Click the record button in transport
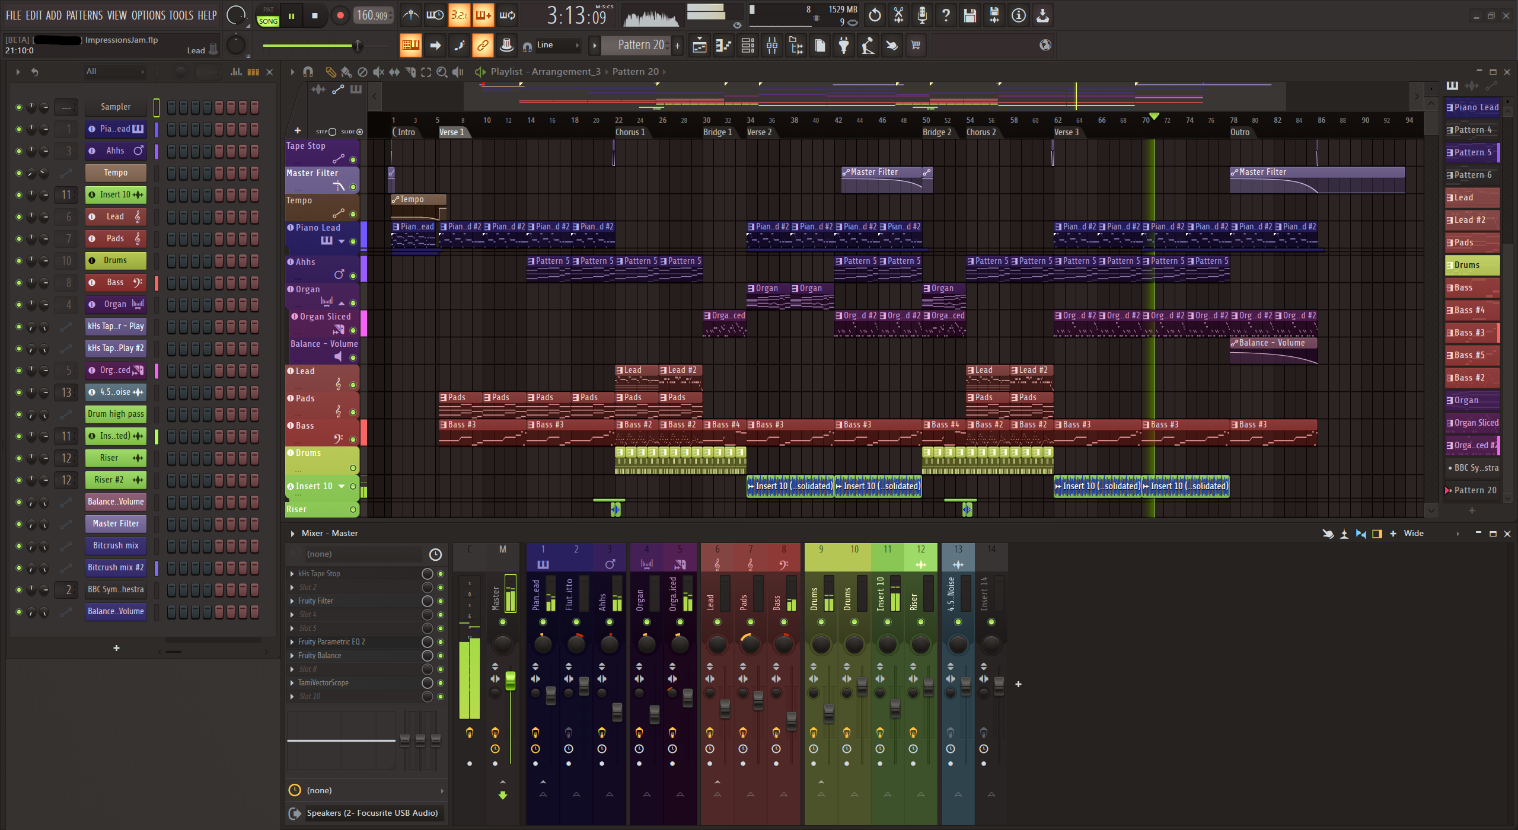The width and height of the screenshot is (1518, 830). [340, 16]
